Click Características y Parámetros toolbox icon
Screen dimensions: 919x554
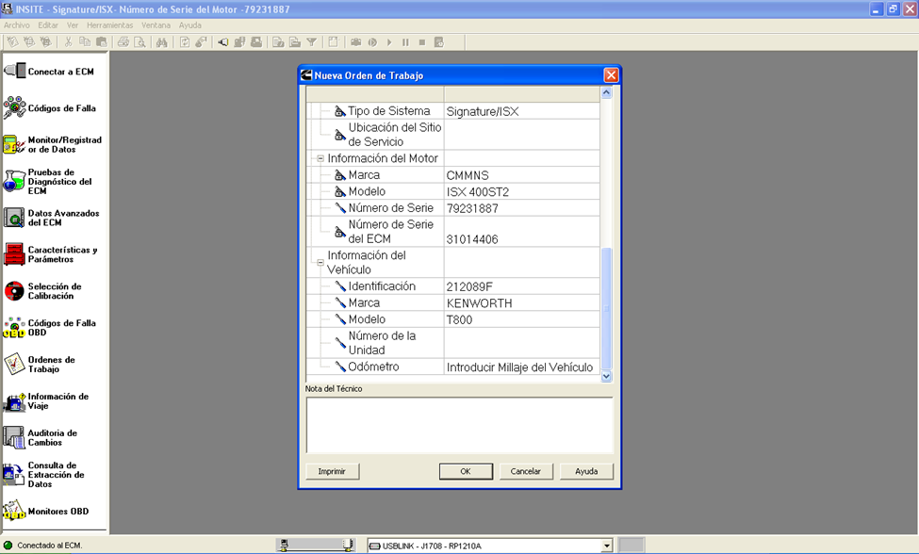(14, 254)
